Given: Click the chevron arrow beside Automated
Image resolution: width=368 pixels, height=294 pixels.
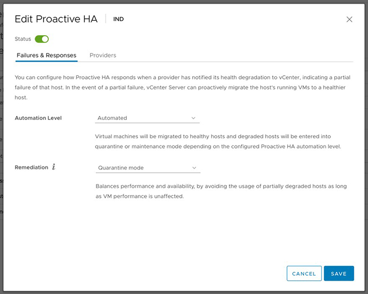Looking at the screenshot, I should pos(193,118).
